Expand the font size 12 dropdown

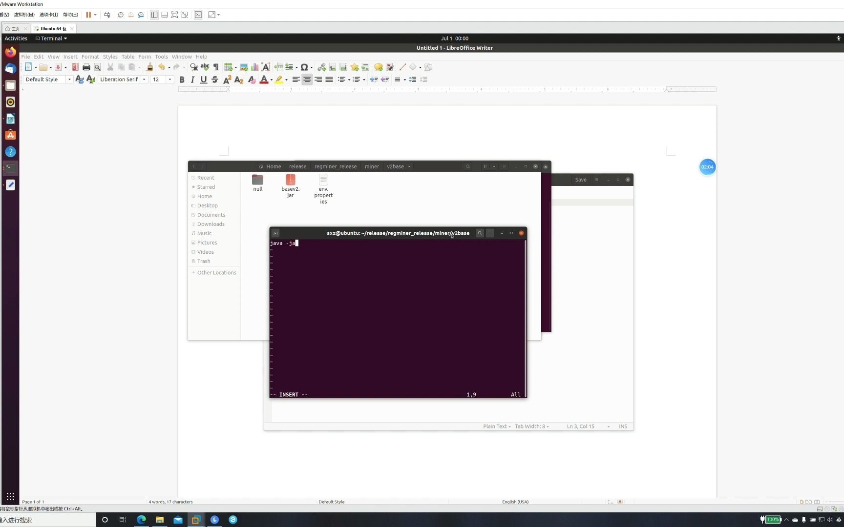pyautogui.click(x=170, y=80)
